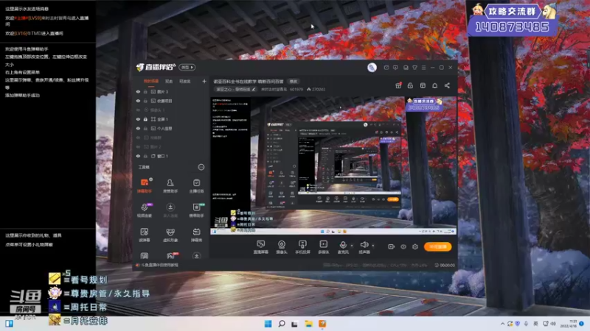Image resolution: width=590 pixels, height=331 pixels.
Task: Expand speaker options arrow
Action: point(373,246)
